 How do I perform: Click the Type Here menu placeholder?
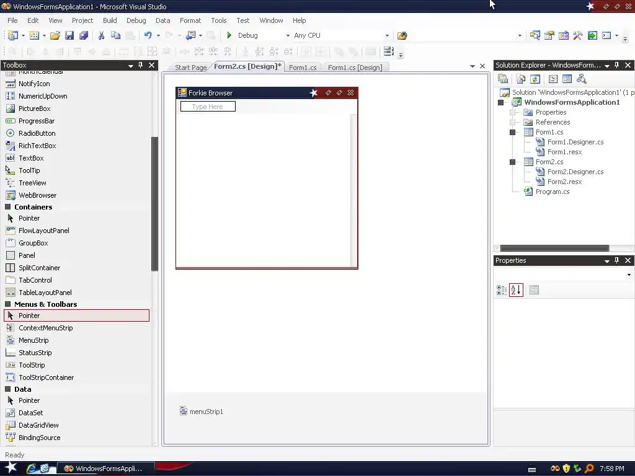pos(208,107)
